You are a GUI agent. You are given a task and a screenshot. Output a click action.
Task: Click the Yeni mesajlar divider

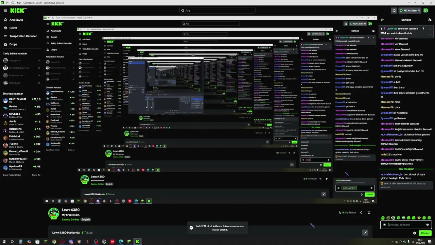click(x=406, y=169)
